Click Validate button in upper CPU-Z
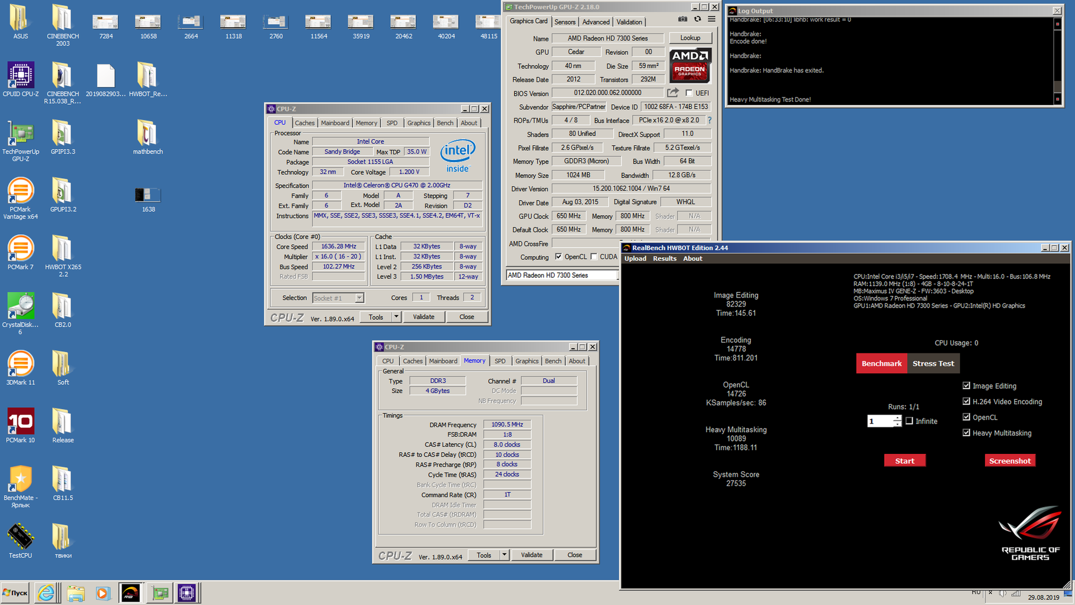 click(423, 317)
